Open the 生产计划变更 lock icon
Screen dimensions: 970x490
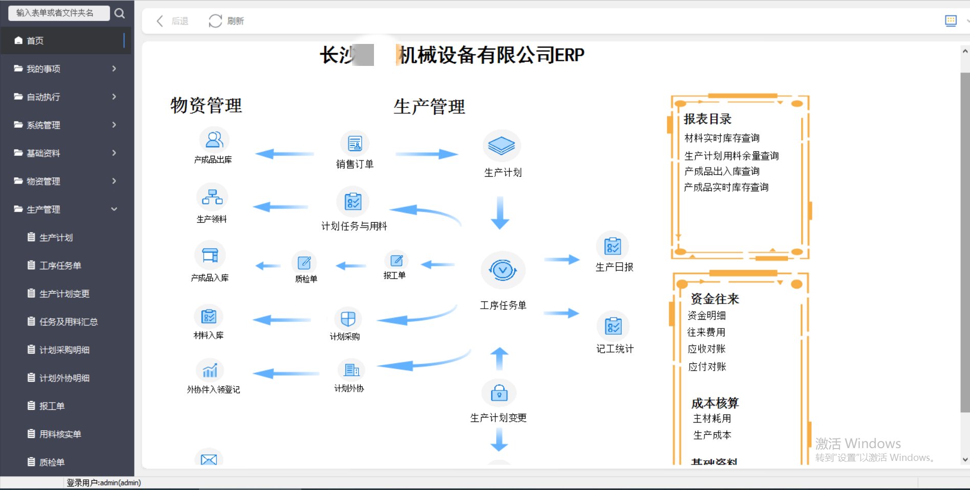pyautogui.click(x=499, y=393)
